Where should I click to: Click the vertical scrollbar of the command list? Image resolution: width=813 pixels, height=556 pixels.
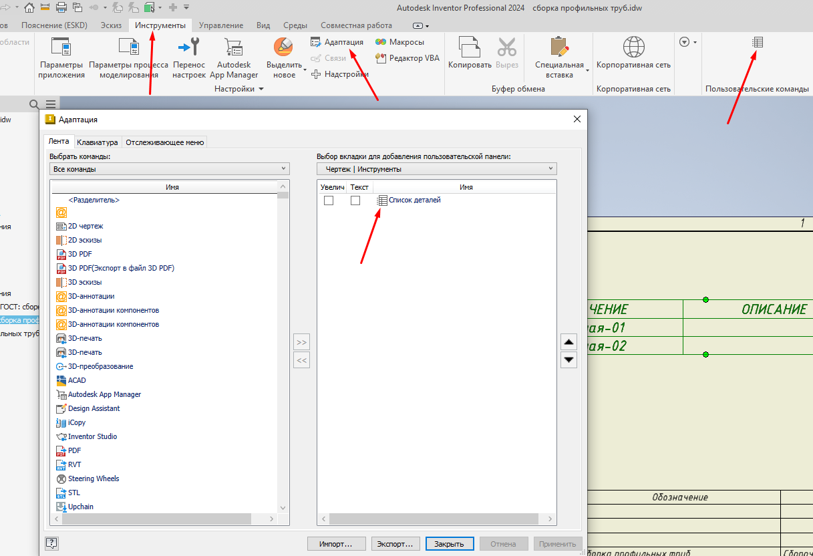tap(283, 347)
